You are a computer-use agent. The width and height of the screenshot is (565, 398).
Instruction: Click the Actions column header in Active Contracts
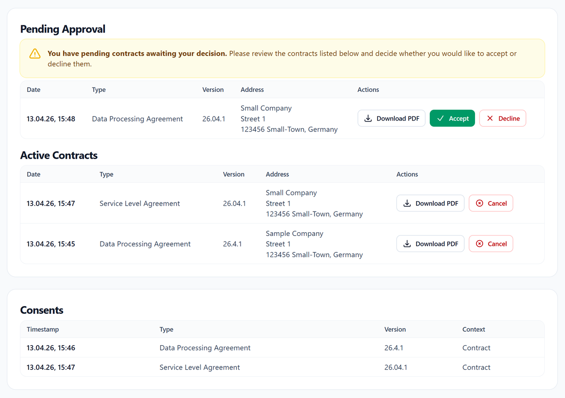tap(407, 174)
